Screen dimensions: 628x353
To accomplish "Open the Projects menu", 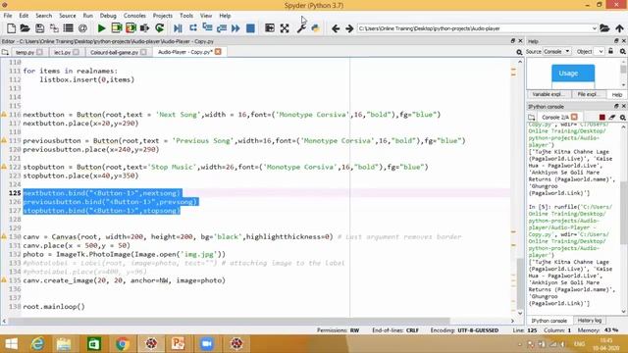I will (x=162, y=16).
